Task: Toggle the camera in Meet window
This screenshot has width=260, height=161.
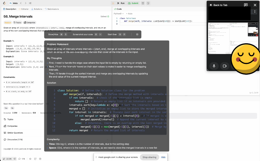Action: 225,66
